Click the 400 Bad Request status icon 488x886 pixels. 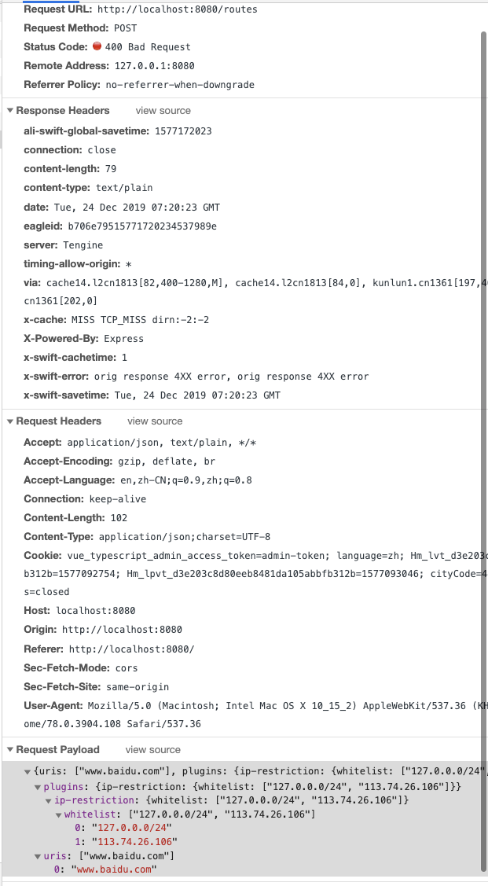(x=97, y=46)
